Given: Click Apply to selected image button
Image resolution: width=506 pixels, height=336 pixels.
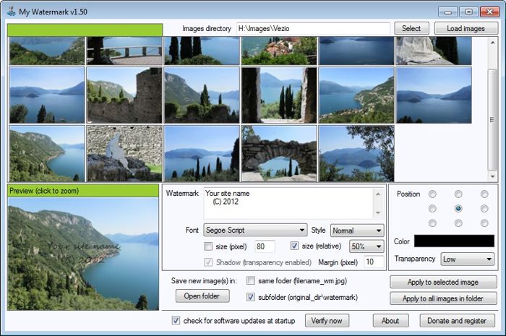Looking at the screenshot, I should (x=443, y=282).
